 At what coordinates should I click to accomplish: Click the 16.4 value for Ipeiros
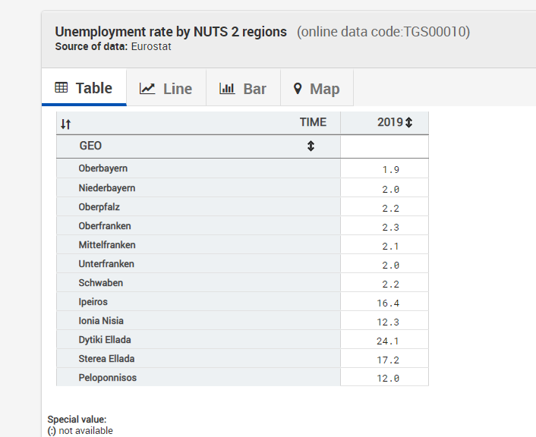point(388,303)
